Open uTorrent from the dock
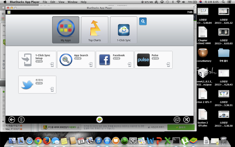The image size is (235, 147). point(185,141)
